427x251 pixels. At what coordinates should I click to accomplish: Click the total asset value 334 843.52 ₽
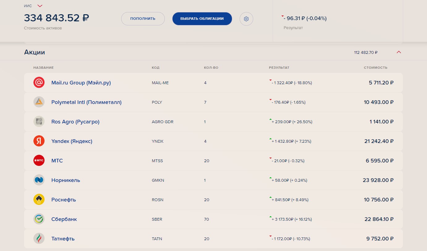tap(57, 18)
